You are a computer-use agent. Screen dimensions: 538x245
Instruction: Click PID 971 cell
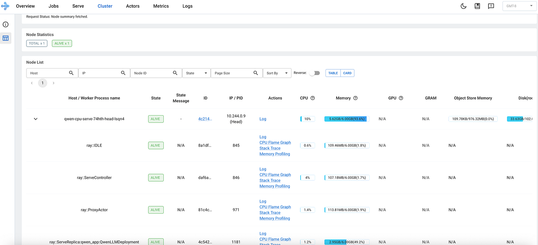pos(236,210)
